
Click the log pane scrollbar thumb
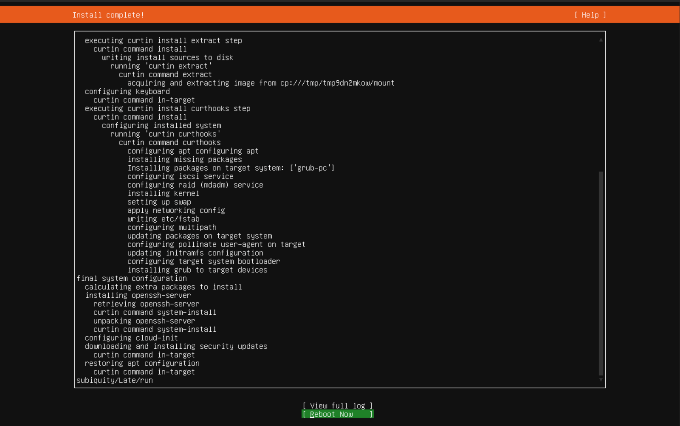601,274
